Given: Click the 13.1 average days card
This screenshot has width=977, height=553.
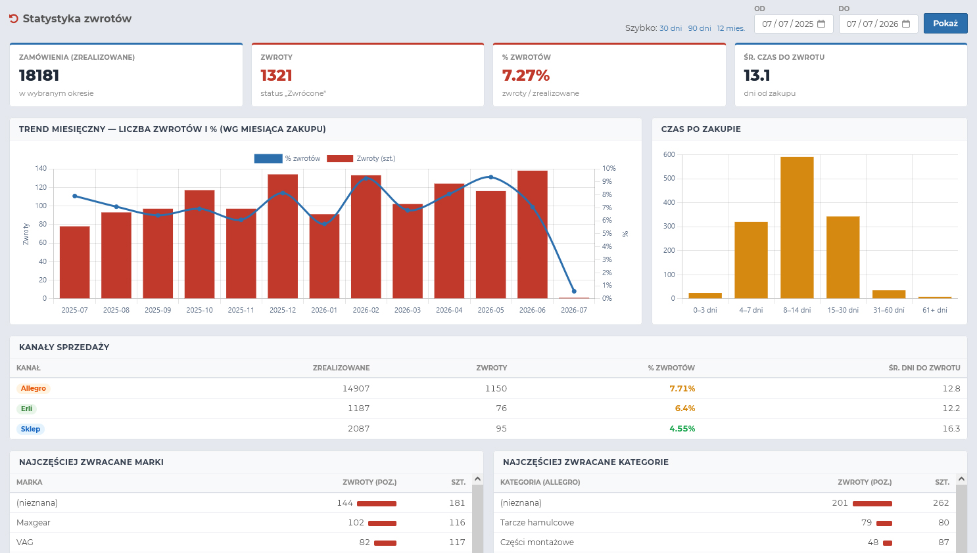Looking at the screenshot, I should pos(851,75).
